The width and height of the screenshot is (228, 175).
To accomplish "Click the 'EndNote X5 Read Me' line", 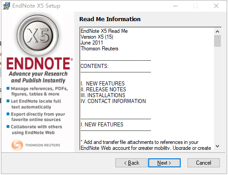I will point(104,31).
